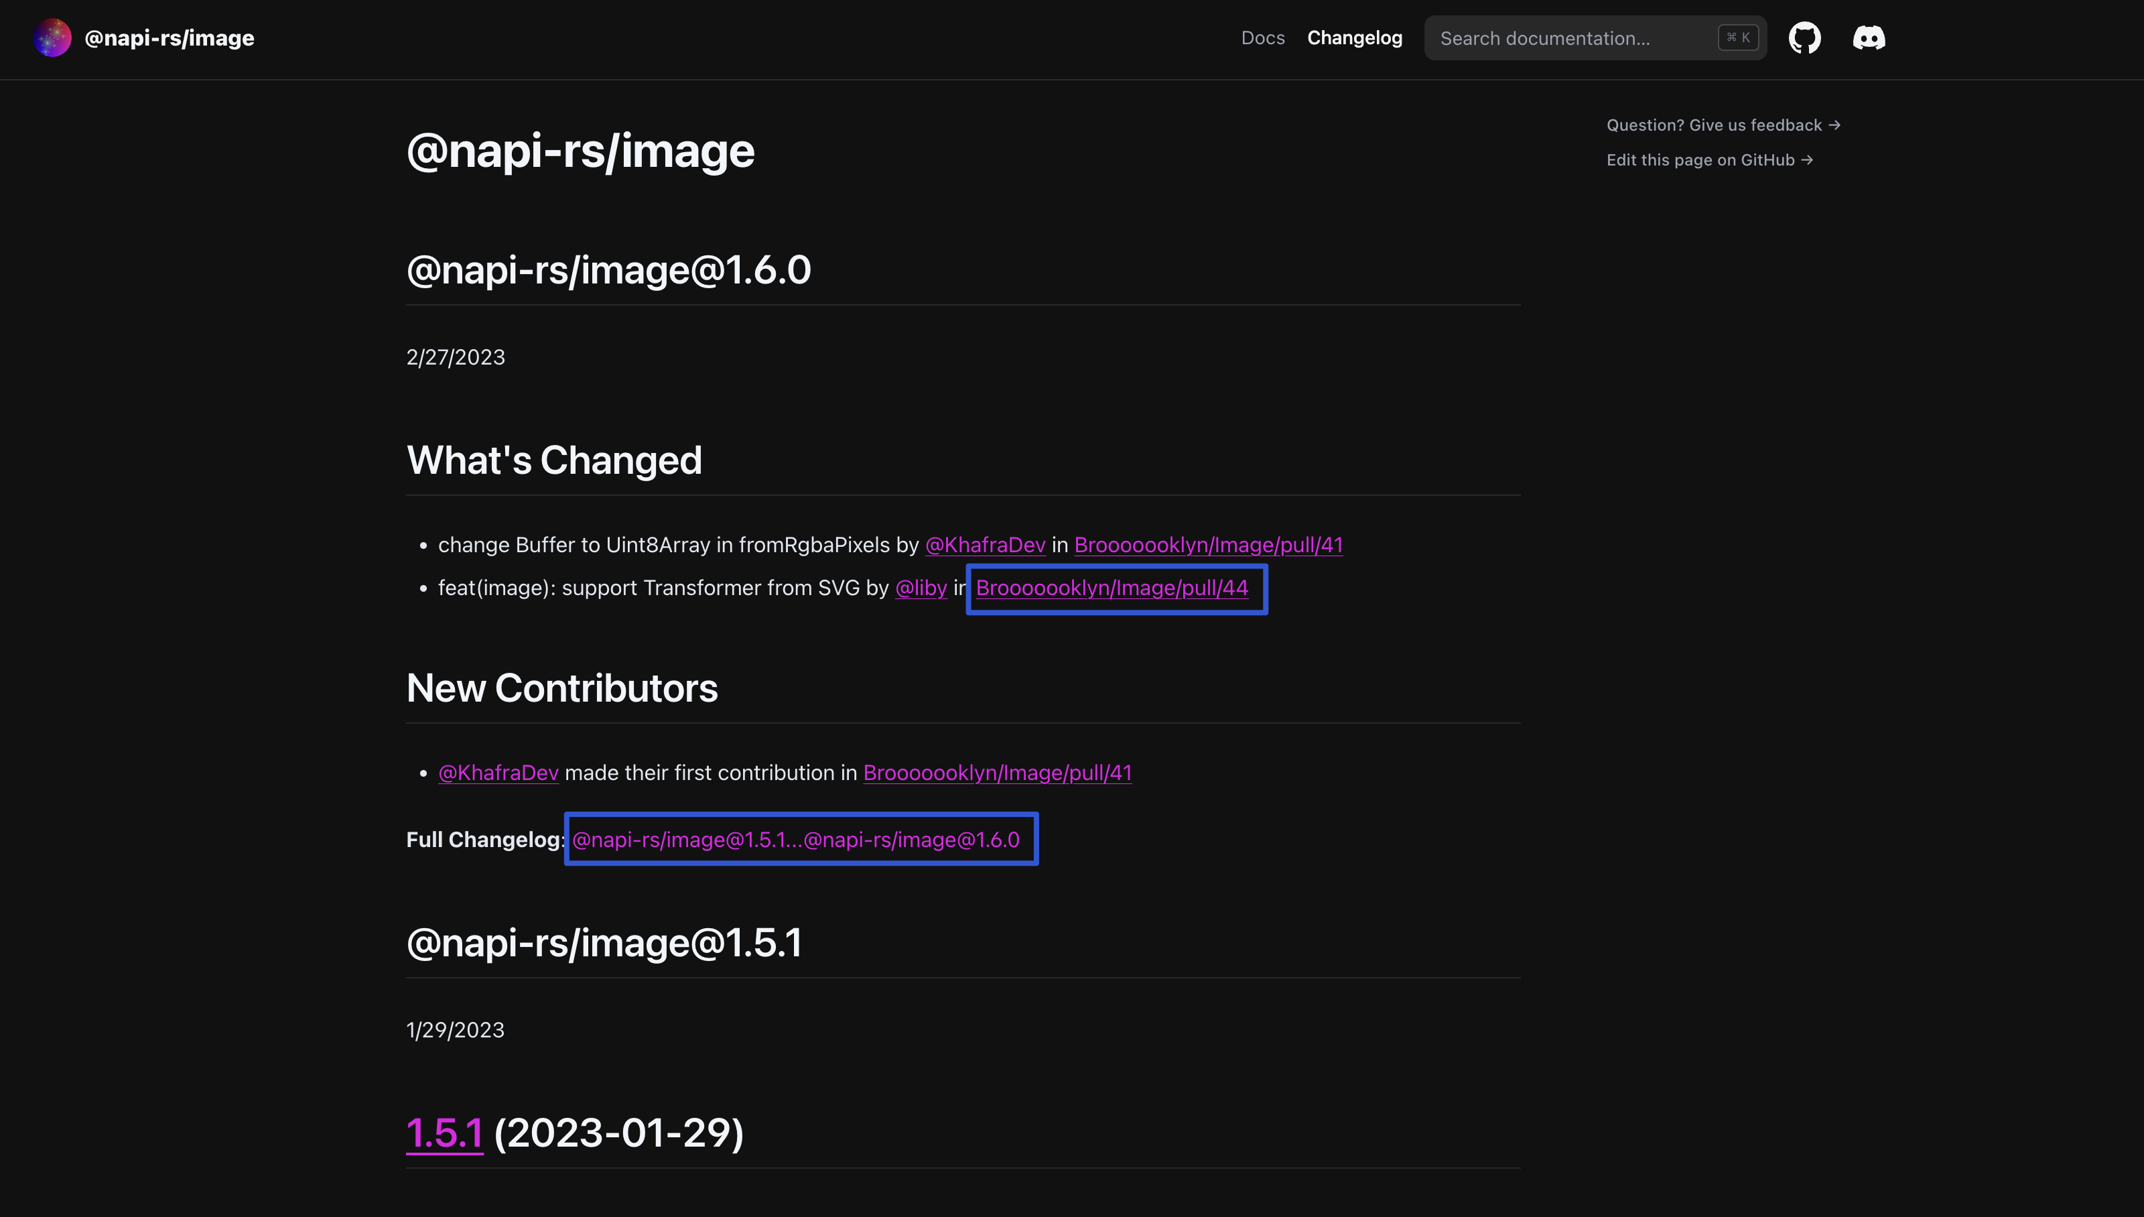Open the Discord server icon
Viewport: 2144px width, 1217px height.
[x=1869, y=38]
